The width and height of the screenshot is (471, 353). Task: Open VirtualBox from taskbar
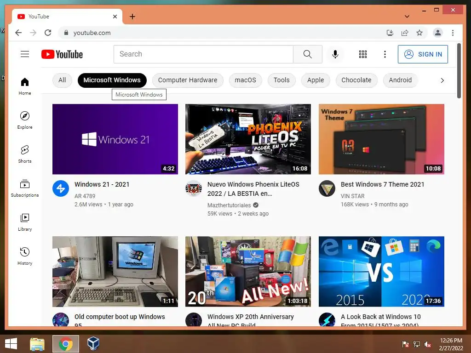click(x=93, y=343)
